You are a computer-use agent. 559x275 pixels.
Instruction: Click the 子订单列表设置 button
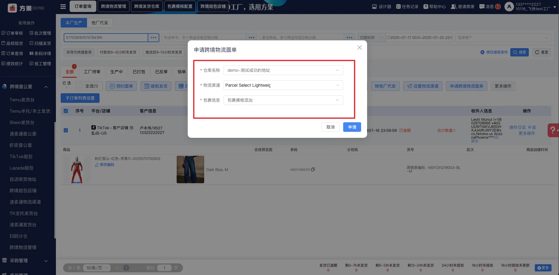tap(80, 98)
